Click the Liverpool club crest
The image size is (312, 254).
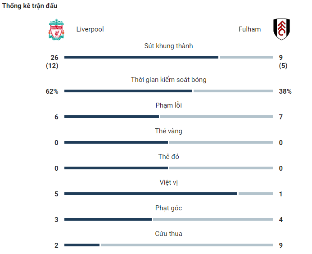tap(57, 29)
